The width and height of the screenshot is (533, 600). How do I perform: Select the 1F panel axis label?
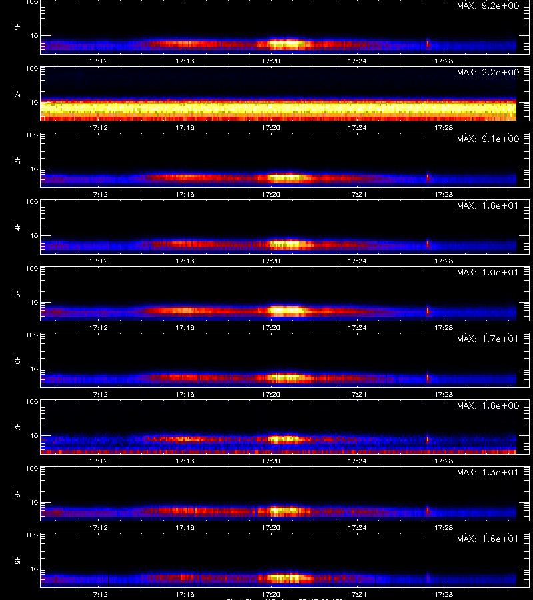(17, 27)
